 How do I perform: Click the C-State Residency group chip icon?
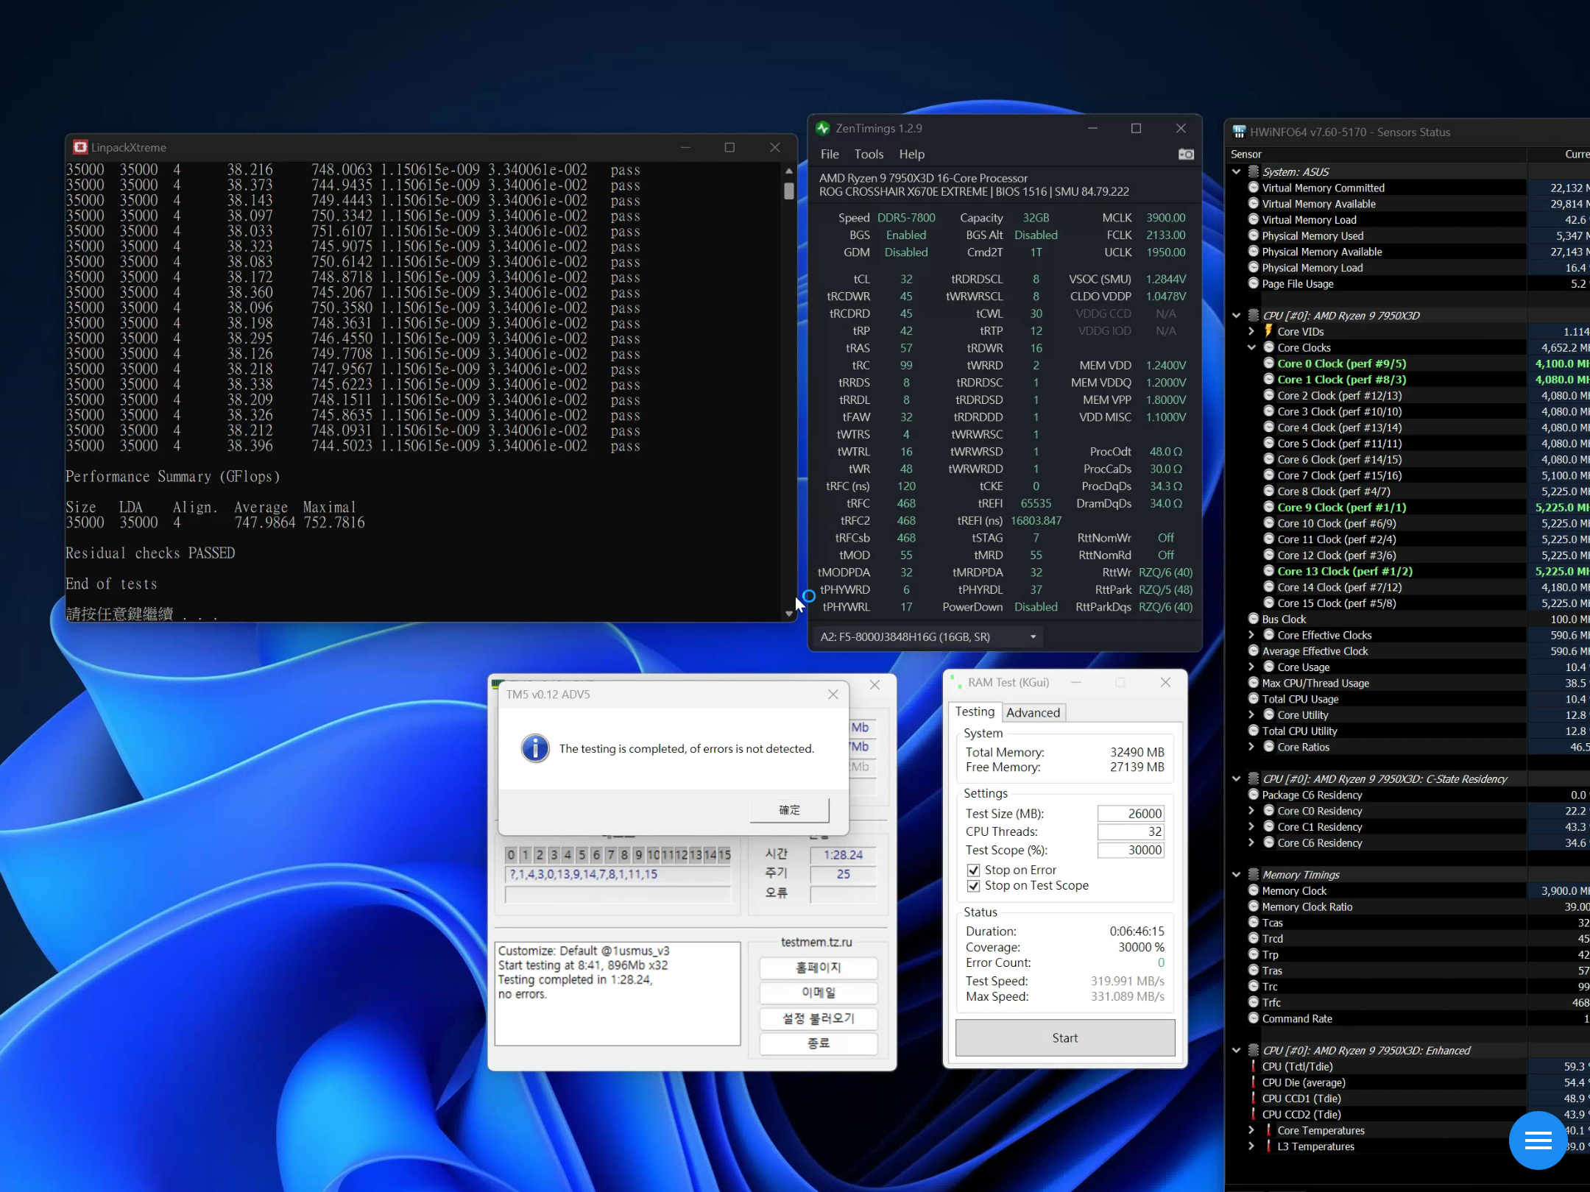pos(1254,778)
